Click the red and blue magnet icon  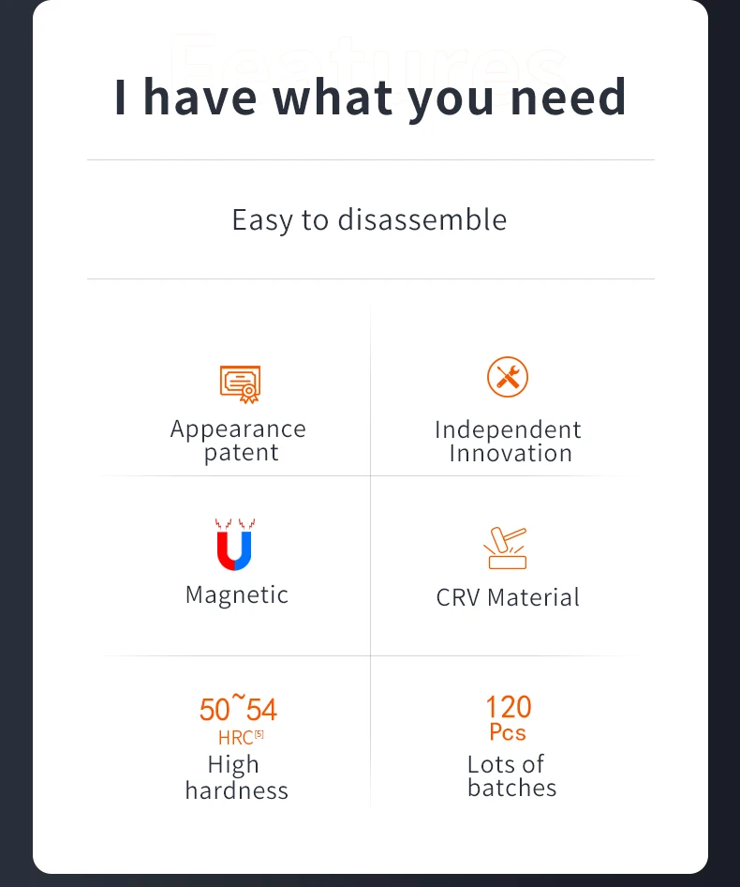pyautogui.click(x=235, y=545)
